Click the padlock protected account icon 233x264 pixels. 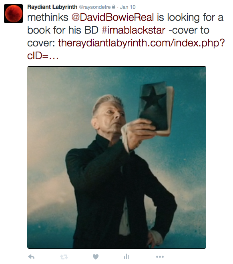click(x=114, y=7)
